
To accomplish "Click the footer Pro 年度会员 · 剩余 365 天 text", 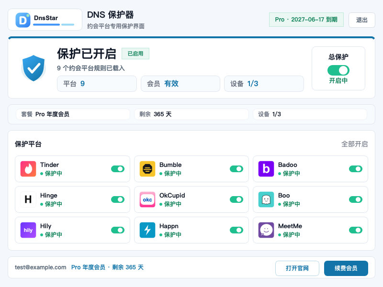I will coord(107,267).
